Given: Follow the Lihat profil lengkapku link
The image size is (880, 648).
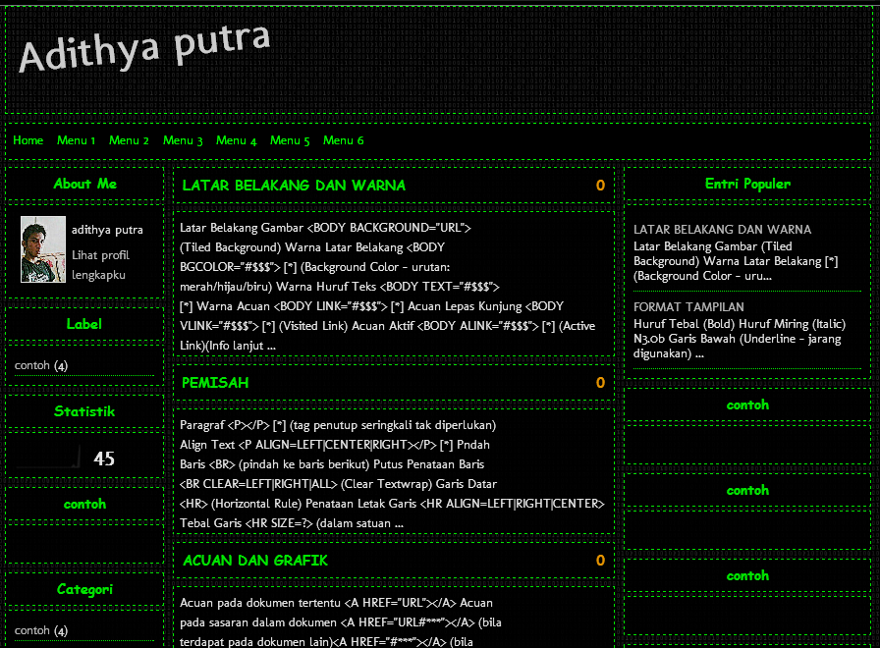Looking at the screenshot, I should (100, 265).
